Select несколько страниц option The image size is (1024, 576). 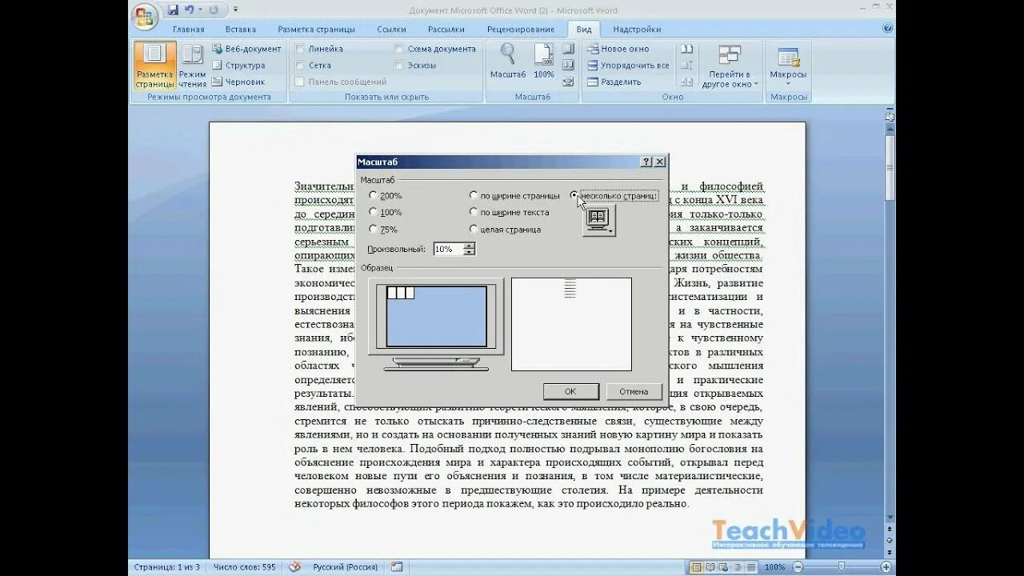[x=614, y=195]
